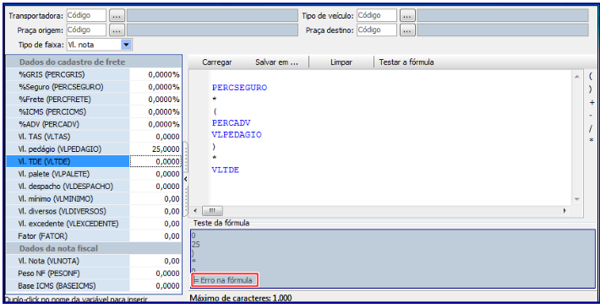
Task: Select Vl. diversos (VLDIVERSOS) variable row
Action: point(94,211)
